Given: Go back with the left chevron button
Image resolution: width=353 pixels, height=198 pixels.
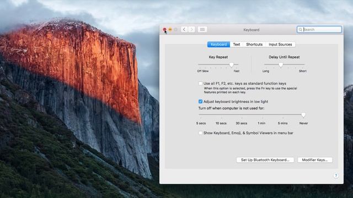Looking at the screenshot, I should pos(184,29).
